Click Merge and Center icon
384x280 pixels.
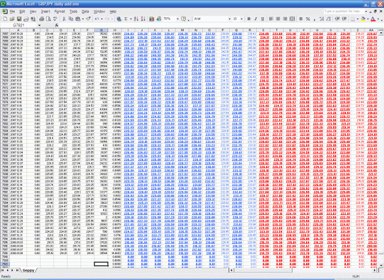(292, 19)
